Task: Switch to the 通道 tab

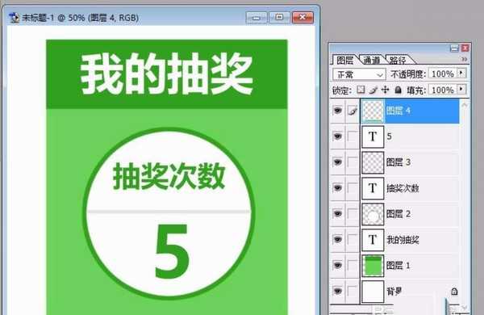Action: coord(372,60)
